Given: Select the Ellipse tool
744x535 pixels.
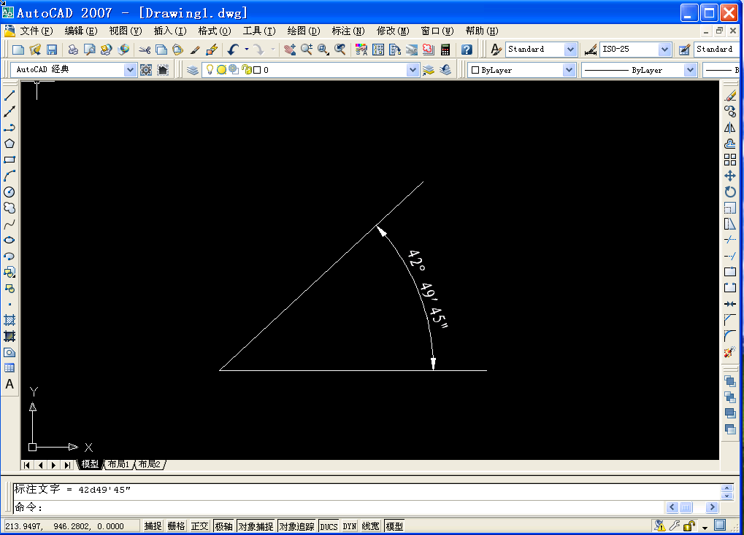Looking at the screenshot, I should pyautogui.click(x=9, y=241).
